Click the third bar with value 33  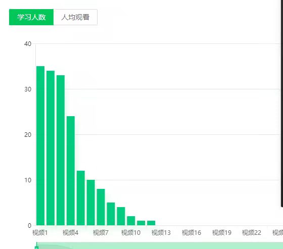[x=61, y=151]
